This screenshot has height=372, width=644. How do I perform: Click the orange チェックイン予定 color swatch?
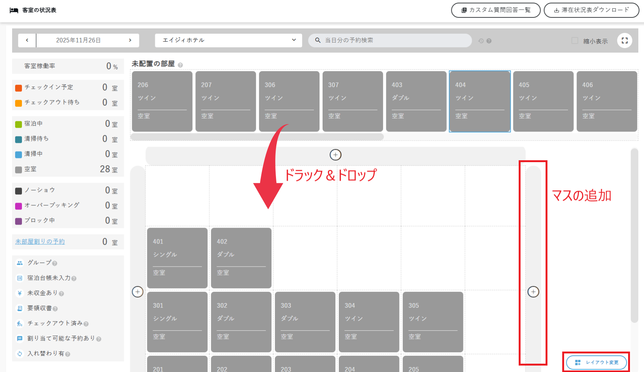[x=19, y=88]
